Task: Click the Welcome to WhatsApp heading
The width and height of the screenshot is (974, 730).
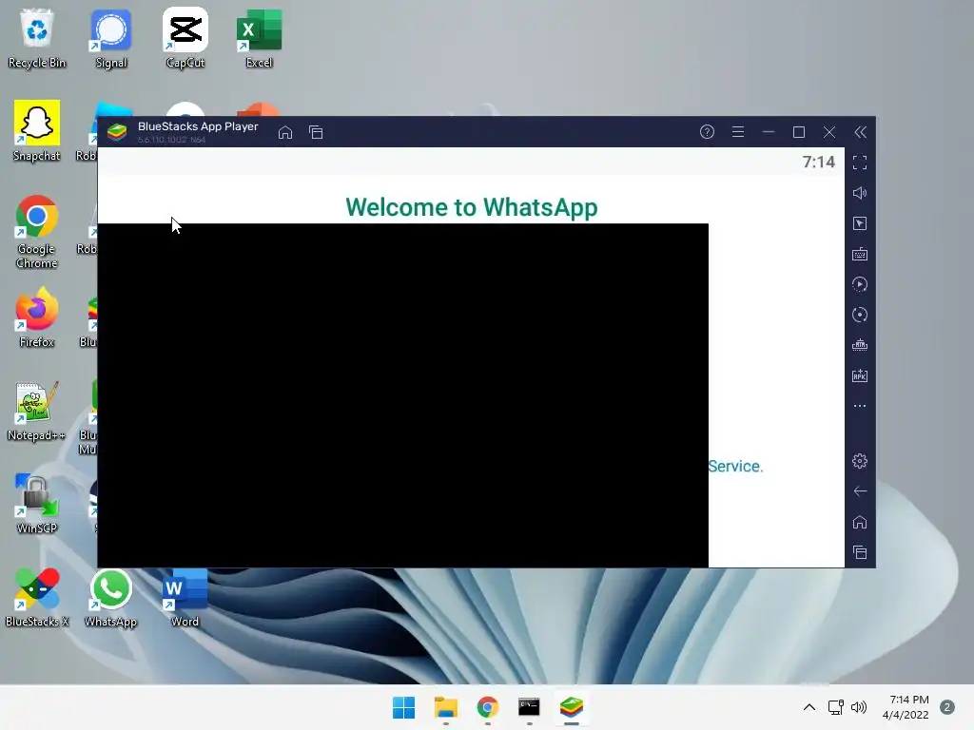Action: 472,207
